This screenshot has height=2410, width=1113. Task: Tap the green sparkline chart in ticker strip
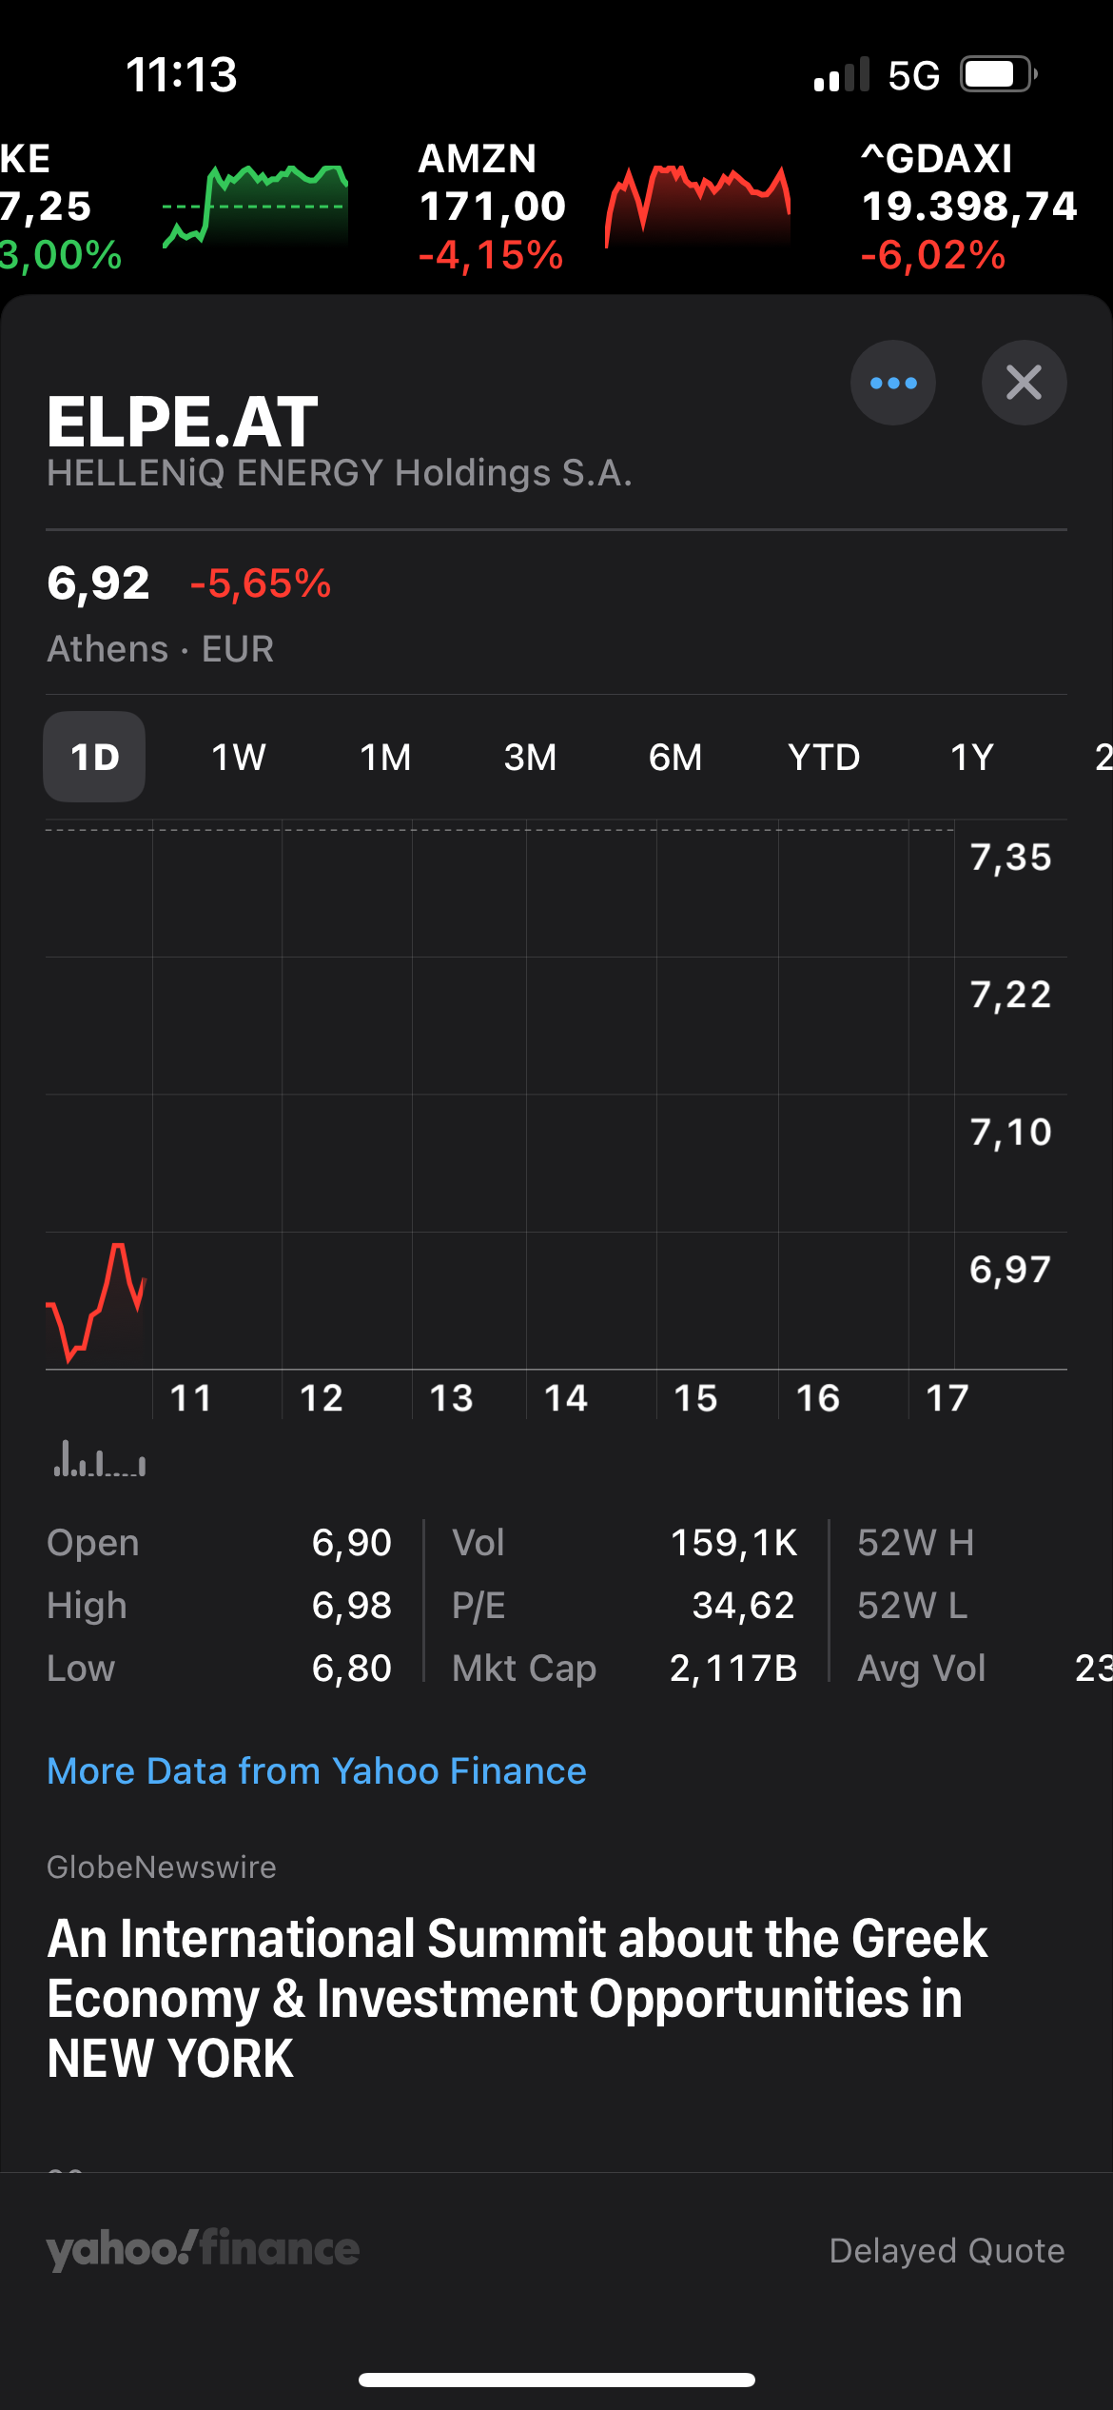click(x=255, y=207)
